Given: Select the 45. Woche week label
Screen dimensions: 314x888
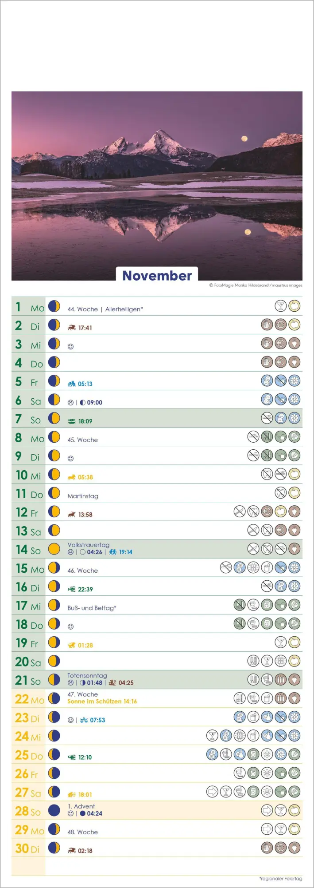Looking at the screenshot, I should 83,440.
